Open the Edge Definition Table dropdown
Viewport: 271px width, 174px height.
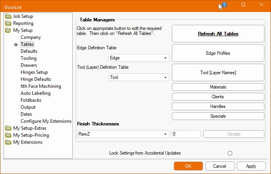click(x=138, y=58)
